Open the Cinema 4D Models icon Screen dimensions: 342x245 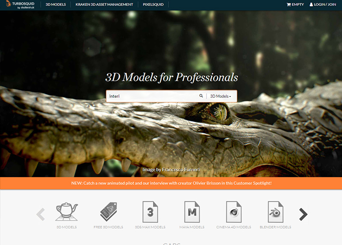click(x=234, y=211)
